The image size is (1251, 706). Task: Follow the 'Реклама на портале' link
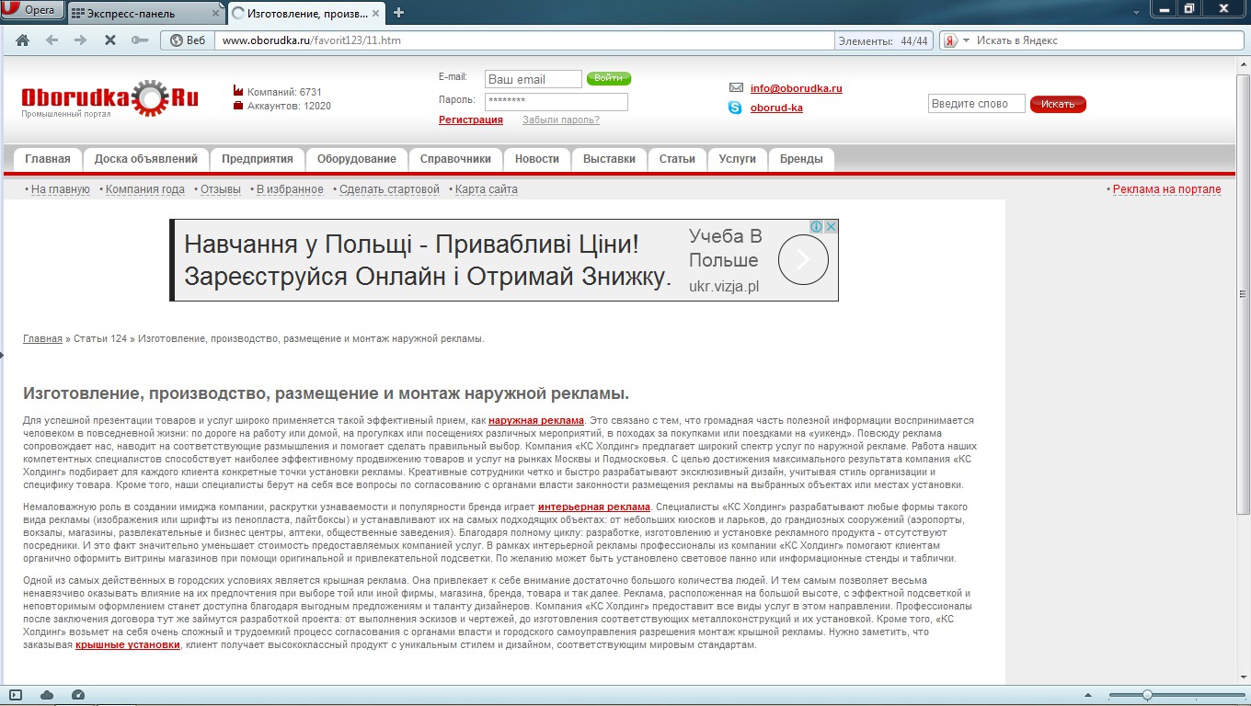tap(1167, 189)
